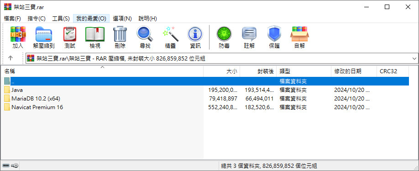Click the parent folder '..' icon
Viewport: 419px width, 171px height.
(7, 81)
